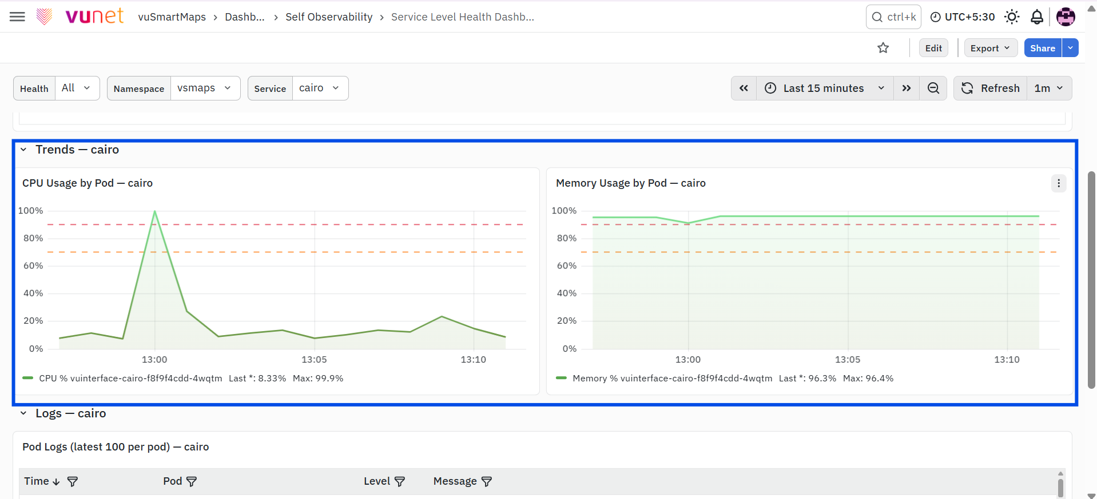Open the user profile avatar
1097x499 pixels.
tap(1066, 17)
